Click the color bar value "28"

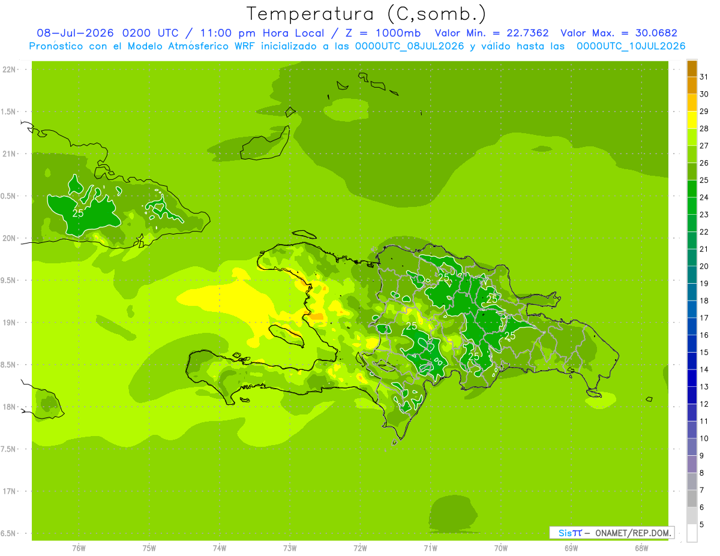704,128
